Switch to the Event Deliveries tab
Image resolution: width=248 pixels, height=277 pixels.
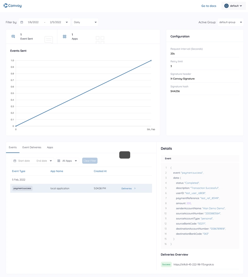point(32,147)
